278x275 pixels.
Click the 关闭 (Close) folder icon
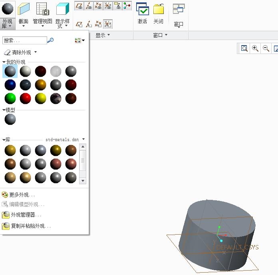tap(159, 10)
